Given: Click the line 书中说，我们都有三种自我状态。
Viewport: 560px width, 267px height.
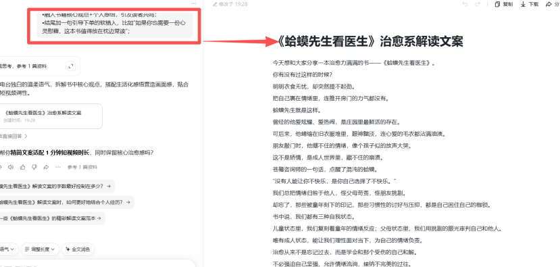Looking at the screenshot, I should pos(314,216).
